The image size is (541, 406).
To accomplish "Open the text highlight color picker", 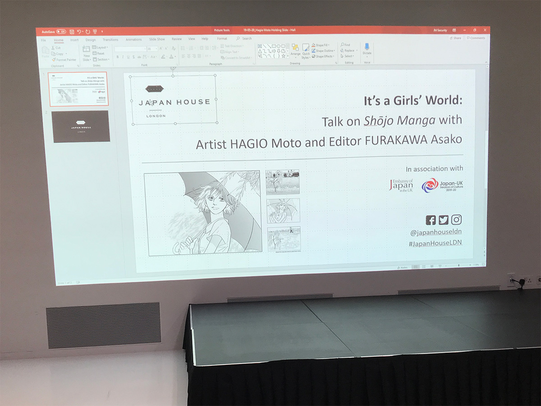I will coord(164,57).
